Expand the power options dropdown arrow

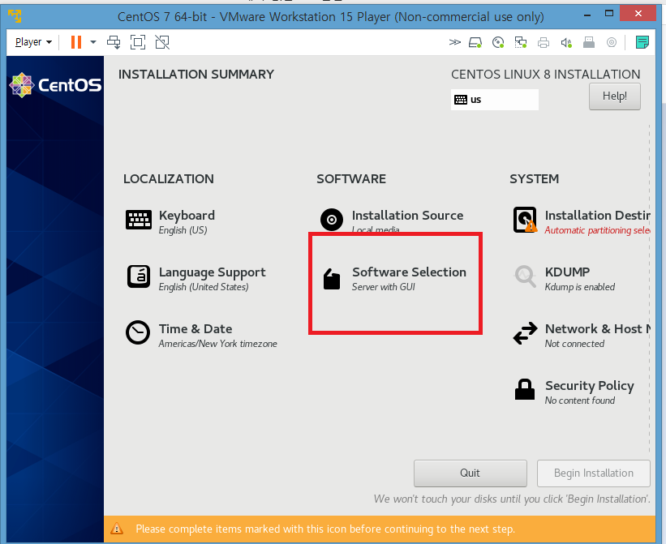coord(93,42)
